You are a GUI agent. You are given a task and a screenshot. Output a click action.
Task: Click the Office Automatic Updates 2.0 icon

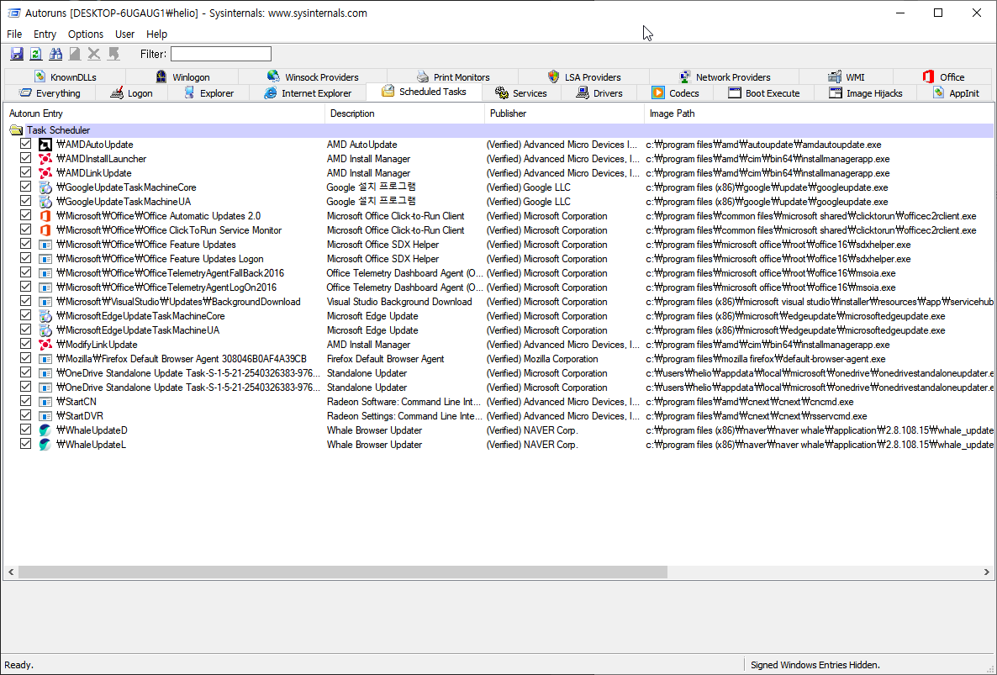[45, 216]
